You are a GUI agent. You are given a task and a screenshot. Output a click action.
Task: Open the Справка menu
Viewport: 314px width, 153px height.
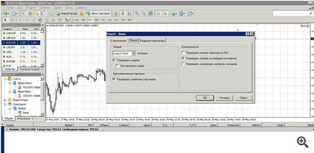coord(81,8)
